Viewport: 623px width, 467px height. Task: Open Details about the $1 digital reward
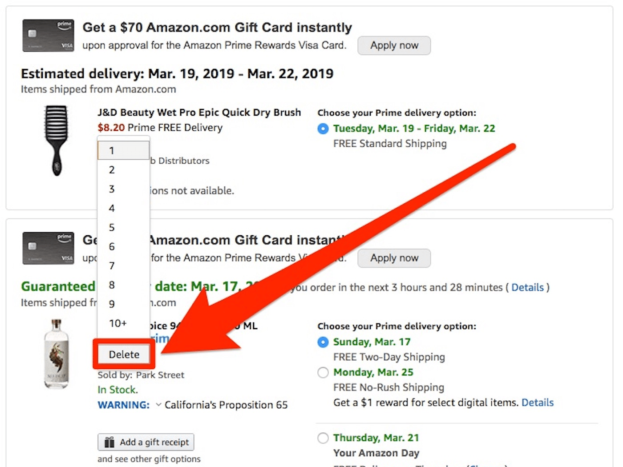pyautogui.click(x=538, y=403)
